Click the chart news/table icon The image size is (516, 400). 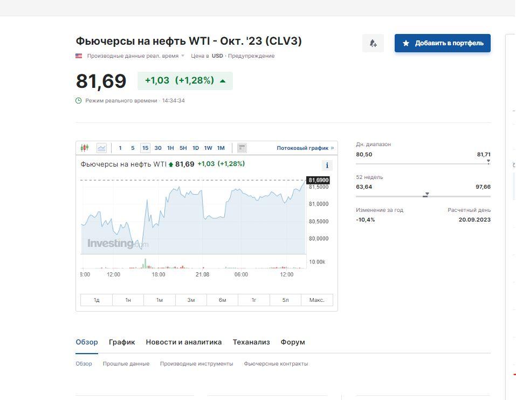coord(242,148)
